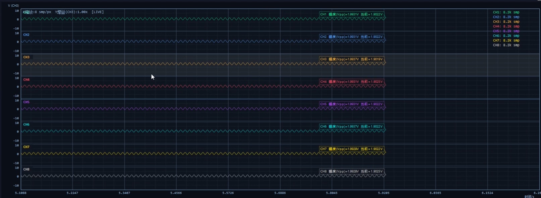Click the CH5 Vpp measurement tag
The height and width of the screenshot is (198, 541).
351,104
